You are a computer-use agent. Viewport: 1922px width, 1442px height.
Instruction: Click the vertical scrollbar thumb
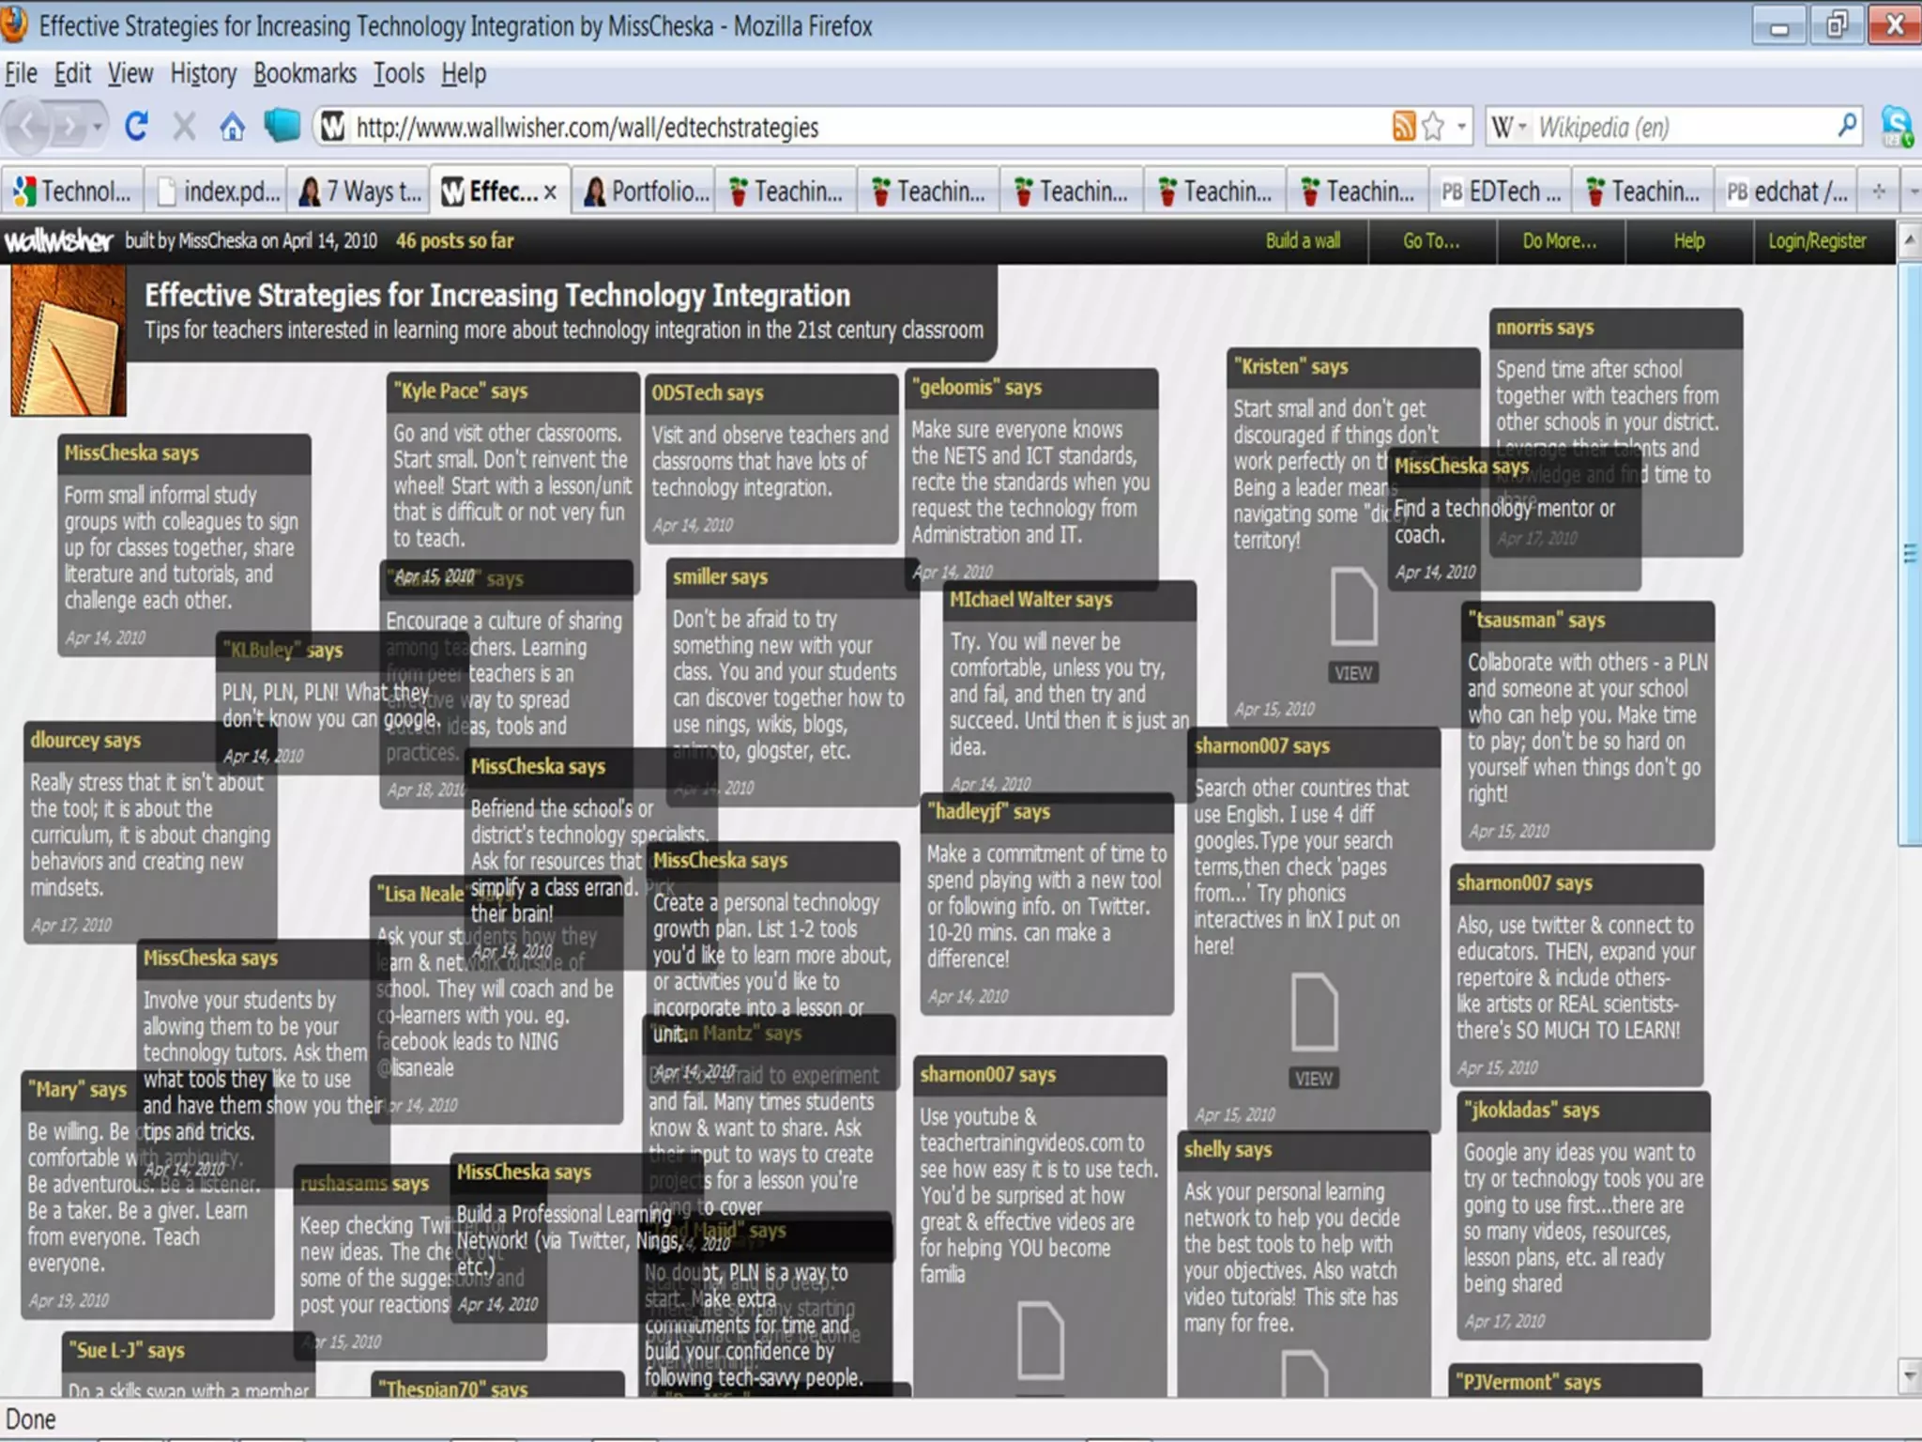[x=1909, y=554]
